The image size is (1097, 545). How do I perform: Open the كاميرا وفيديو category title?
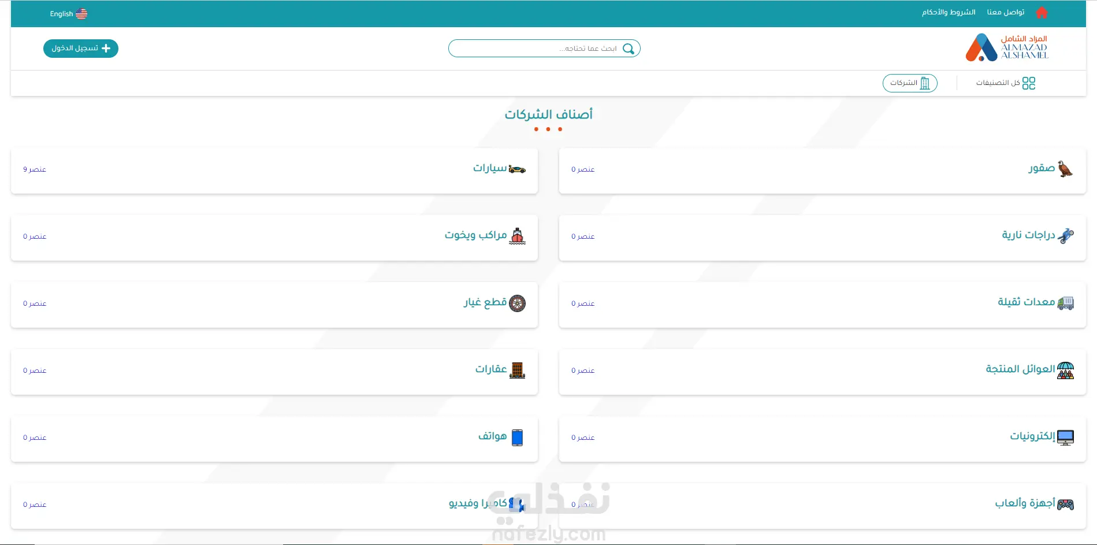478,503
